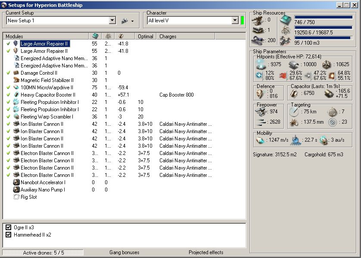Click the Fleeting Warp Scrambler I icon

(x=16, y=116)
